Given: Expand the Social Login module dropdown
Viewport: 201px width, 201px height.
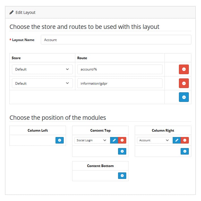Looking at the screenshot, I should point(92,140).
